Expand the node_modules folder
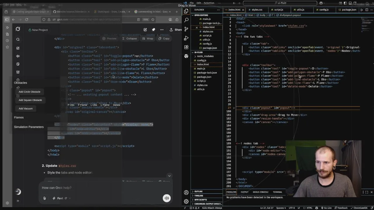 click(205, 56)
